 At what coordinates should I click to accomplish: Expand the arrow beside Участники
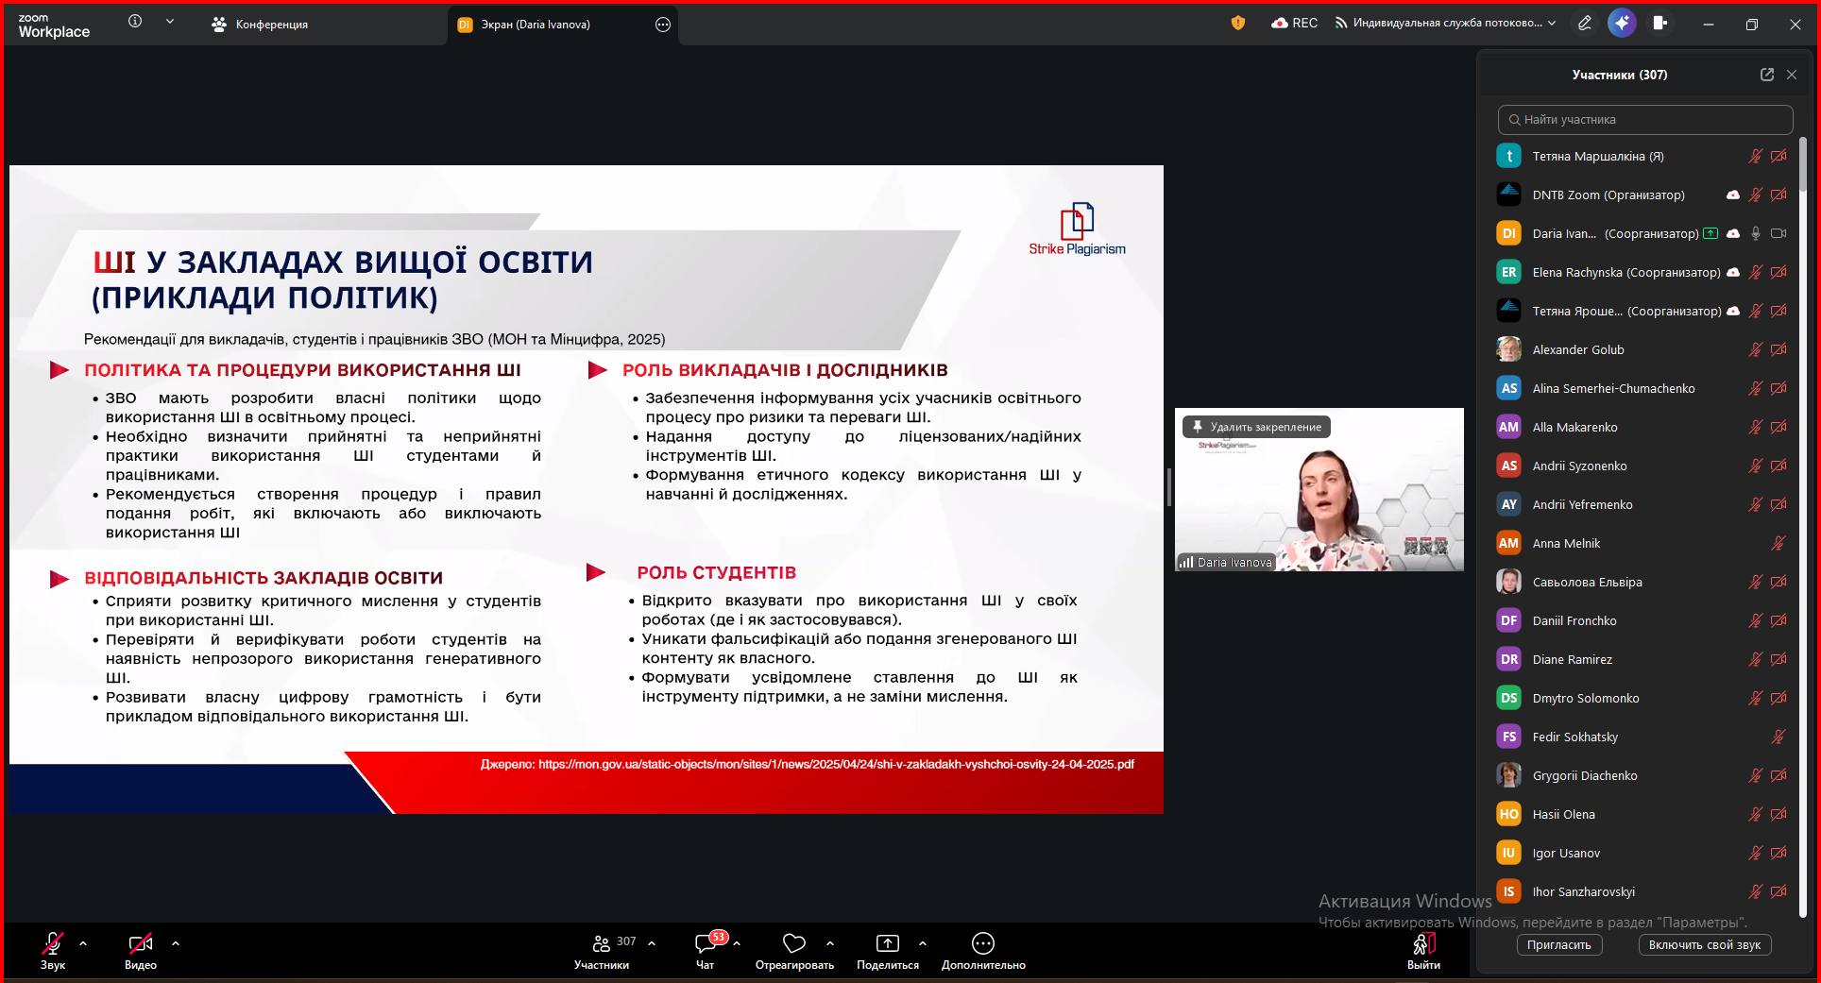tap(652, 943)
